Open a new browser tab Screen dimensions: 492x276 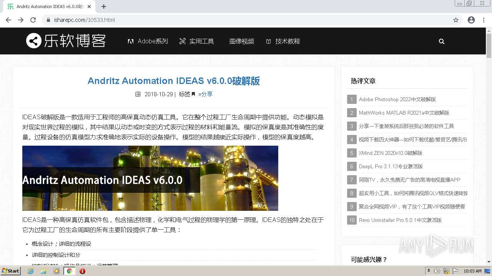(x=104, y=7)
